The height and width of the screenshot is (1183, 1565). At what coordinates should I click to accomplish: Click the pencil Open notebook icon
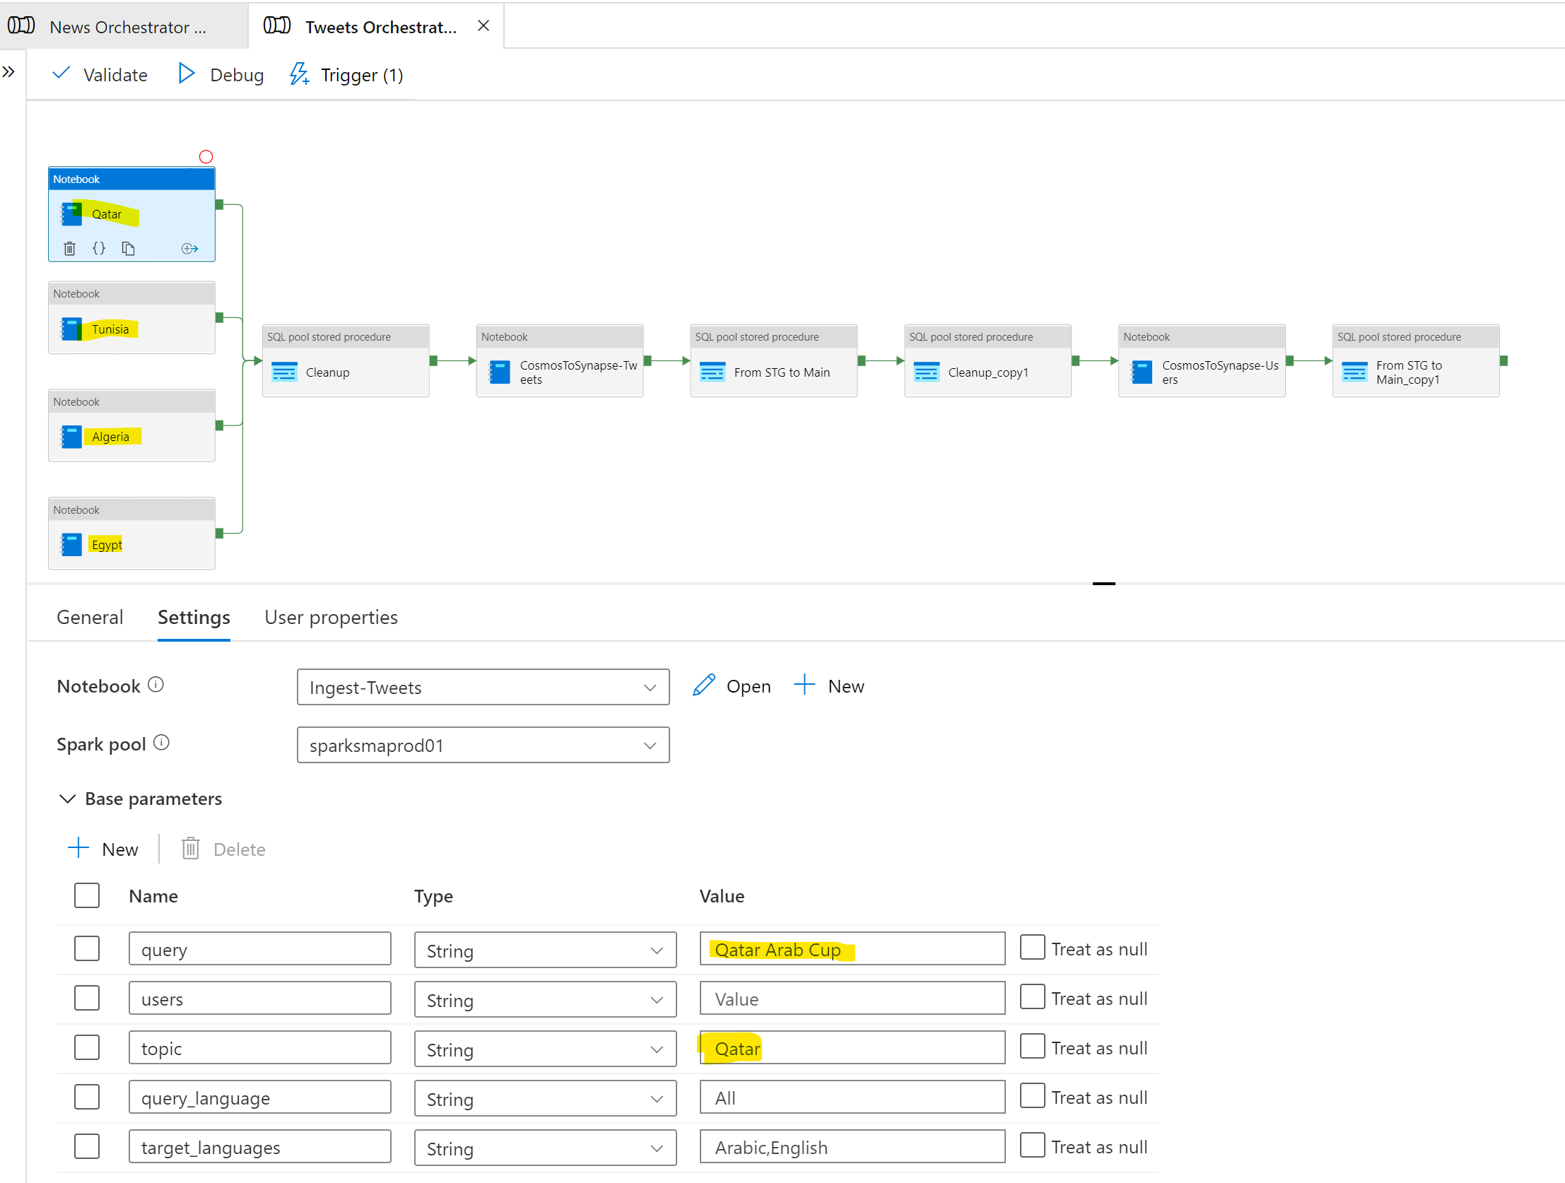[704, 685]
